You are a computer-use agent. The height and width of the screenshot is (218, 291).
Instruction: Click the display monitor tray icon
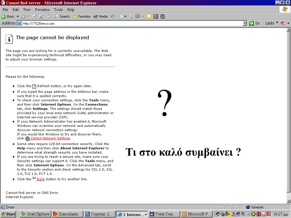263,214
